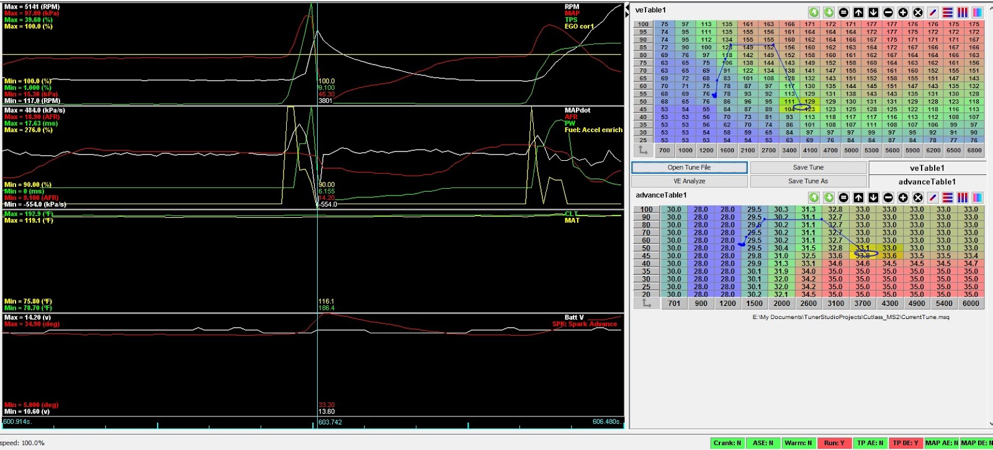Click the Save Tune button
The width and height of the screenshot is (993, 450).
[x=808, y=168]
